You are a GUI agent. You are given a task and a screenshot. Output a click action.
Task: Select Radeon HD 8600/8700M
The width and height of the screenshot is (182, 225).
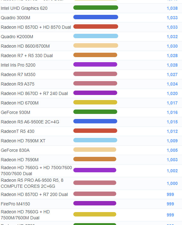pyautogui.click(x=25, y=46)
